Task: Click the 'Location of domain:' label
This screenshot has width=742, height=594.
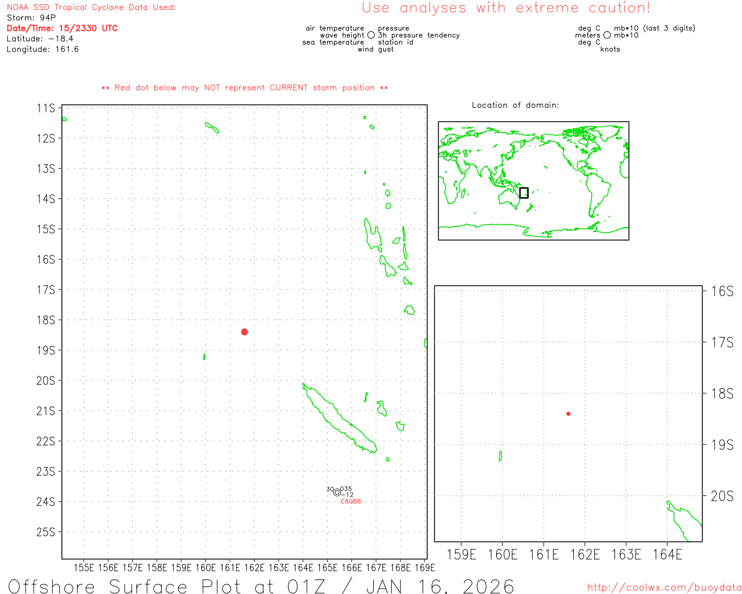Action: click(x=515, y=105)
